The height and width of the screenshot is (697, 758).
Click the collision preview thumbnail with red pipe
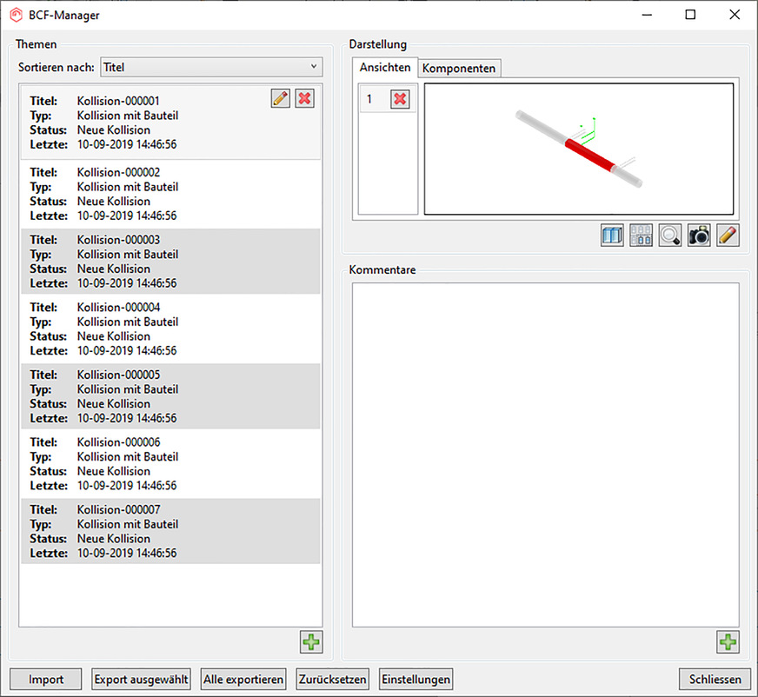point(578,149)
